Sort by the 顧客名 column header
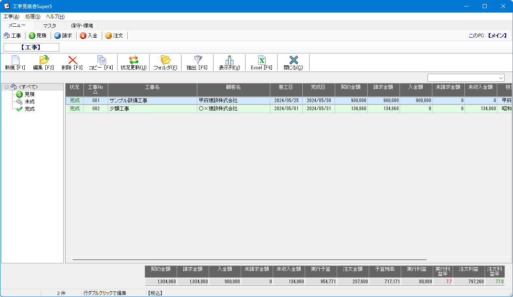Image resolution: width=513 pixels, height=297 pixels. 233,90
